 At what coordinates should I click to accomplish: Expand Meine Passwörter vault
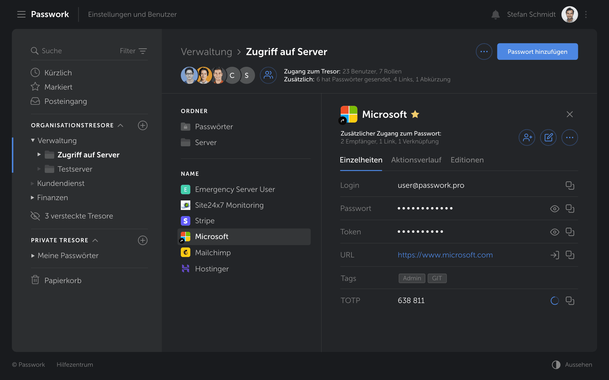[33, 256]
